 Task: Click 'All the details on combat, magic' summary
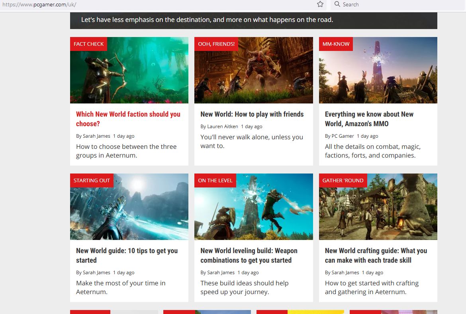(x=373, y=151)
